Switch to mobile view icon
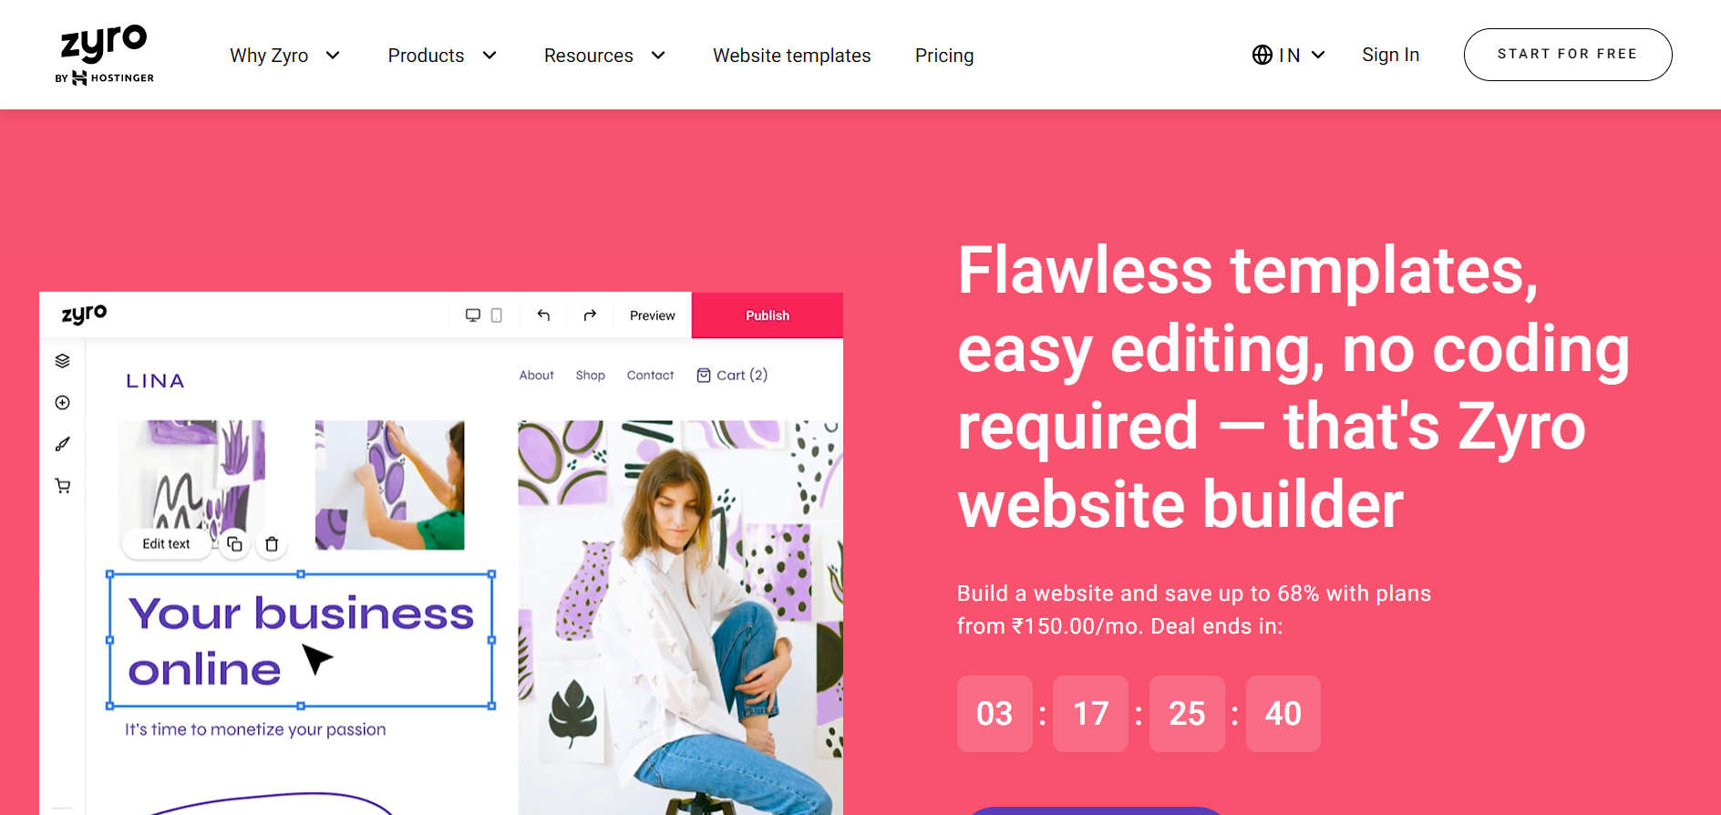Viewport: 1721px width, 815px height. (x=497, y=315)
